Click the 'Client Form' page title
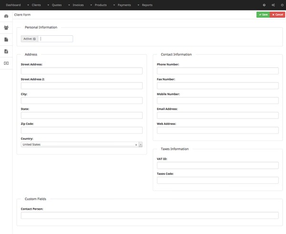This screenshot has width=286, height=234. [x=22, y=15]
